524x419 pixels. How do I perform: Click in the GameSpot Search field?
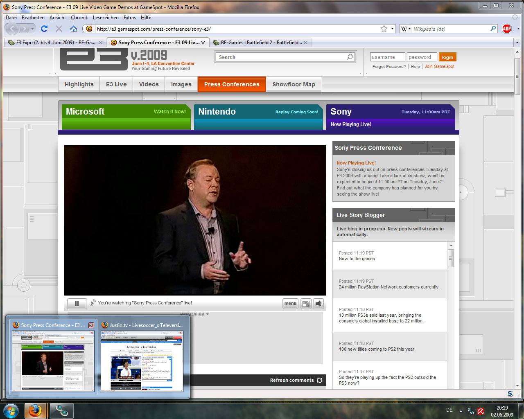coord(285,57)
